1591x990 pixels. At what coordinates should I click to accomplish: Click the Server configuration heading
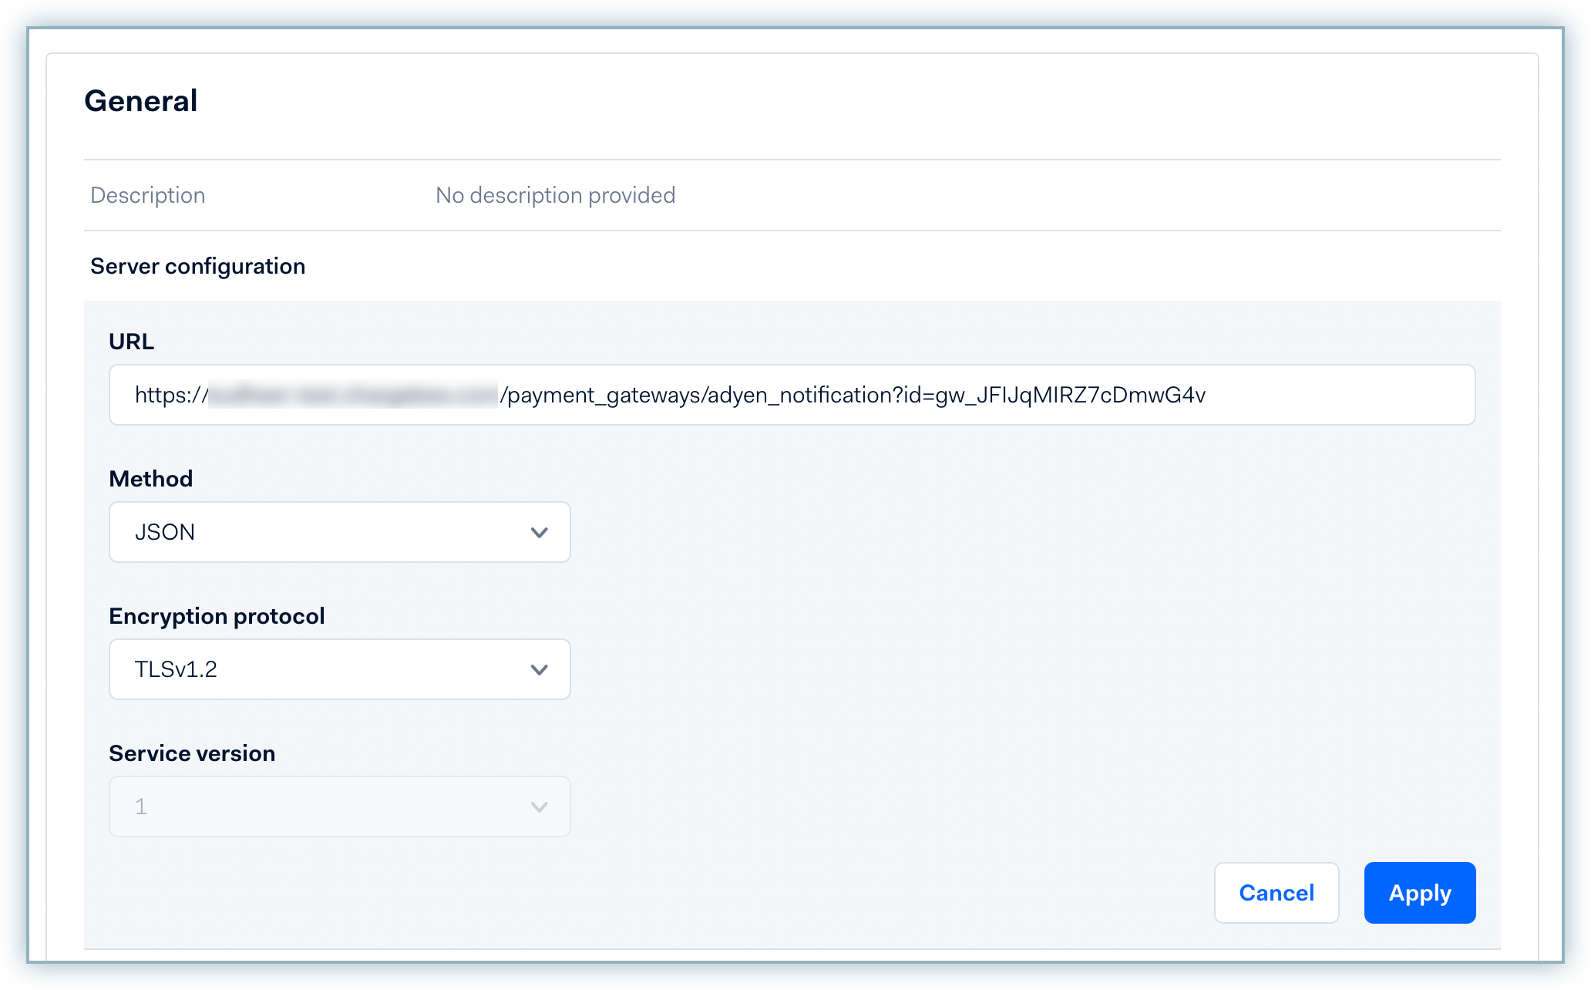coord(197,266)
